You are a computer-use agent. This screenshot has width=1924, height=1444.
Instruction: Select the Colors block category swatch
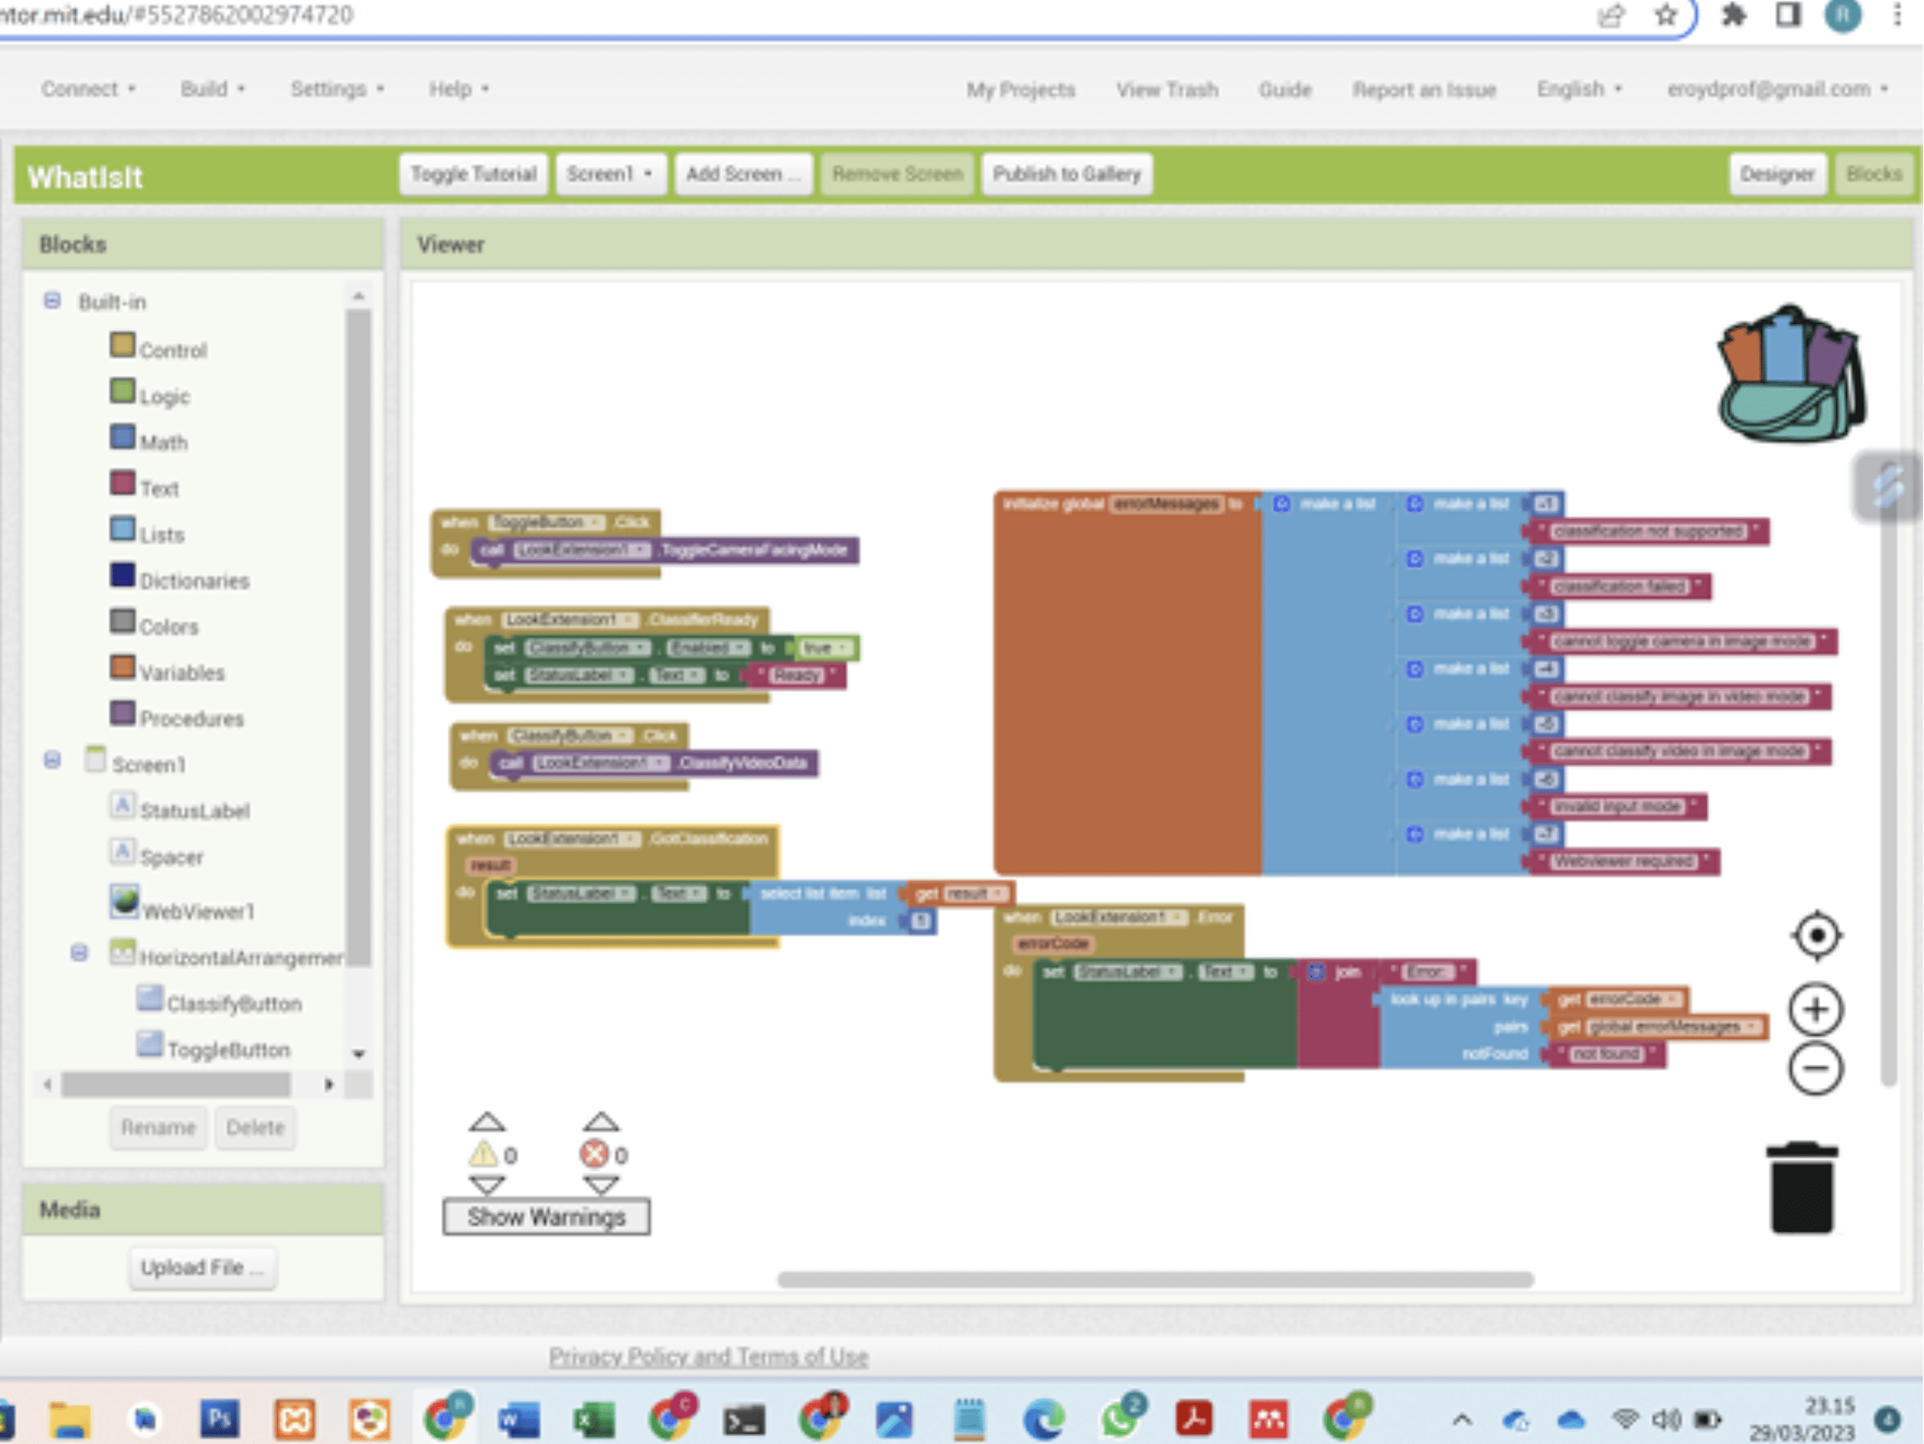(x=123, y=622)
